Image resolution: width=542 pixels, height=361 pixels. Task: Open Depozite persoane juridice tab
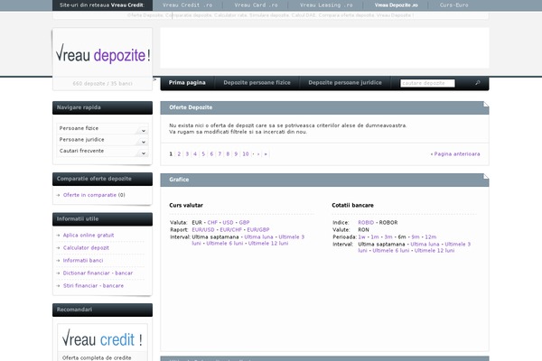345,82
